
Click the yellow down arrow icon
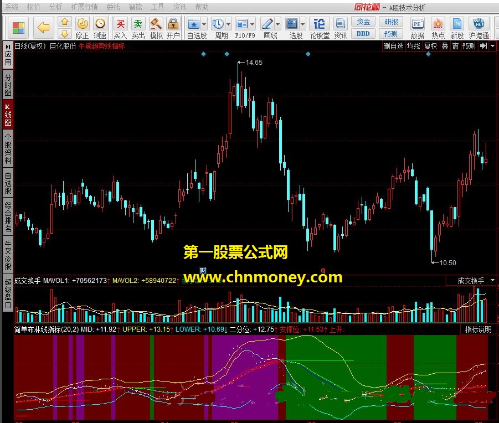(x=65, y=33)
